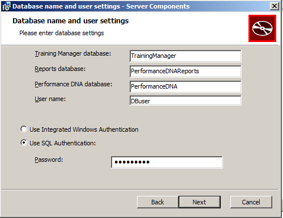283x218 pixels.
Task: Click the Back button
Action: [x=157, y=202]
